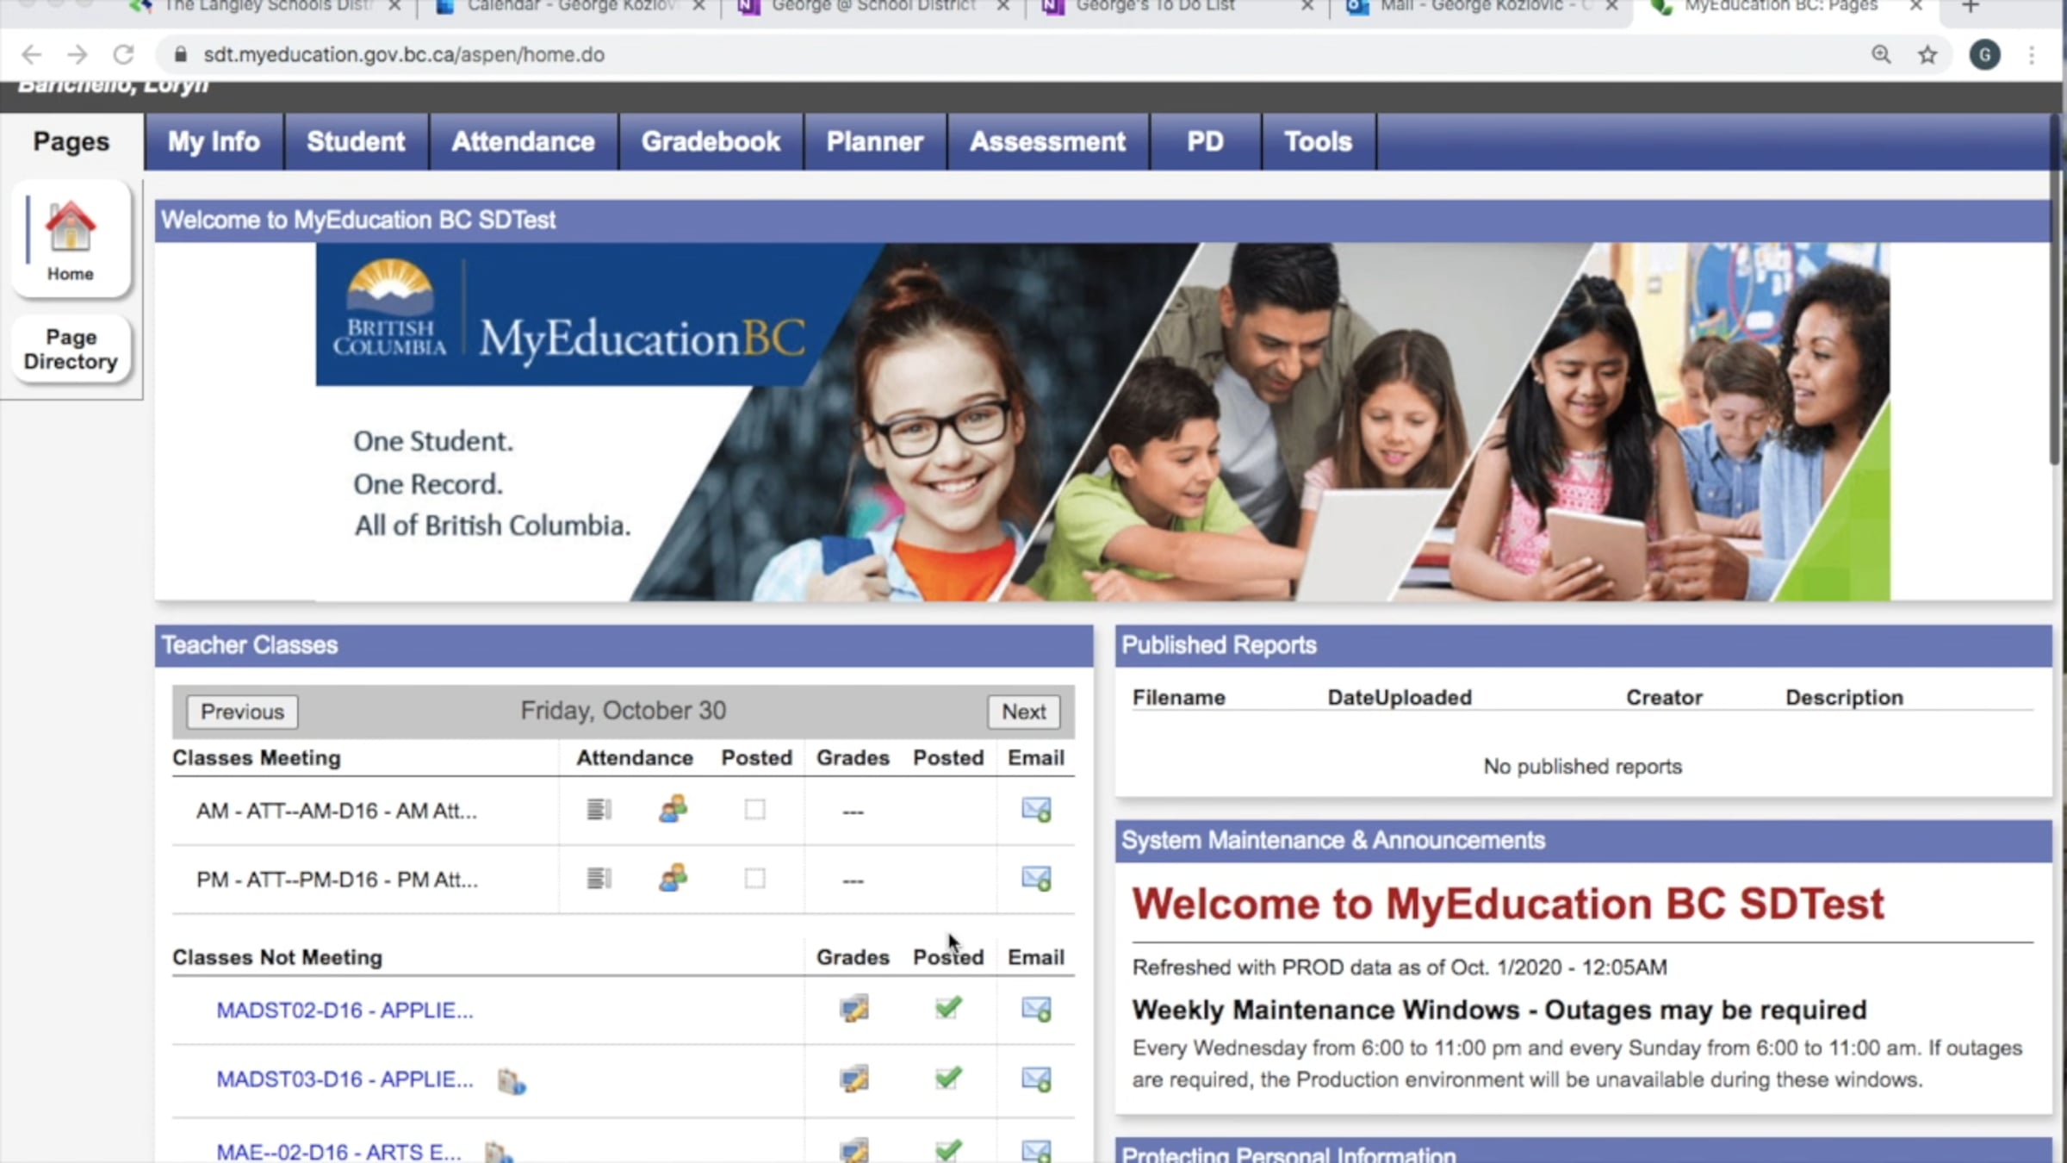The width and height of the screenshot is (2067, 1163).
Task: Open seating chart icon for PM - ATT--PM-D16
Action: [673, 878]
